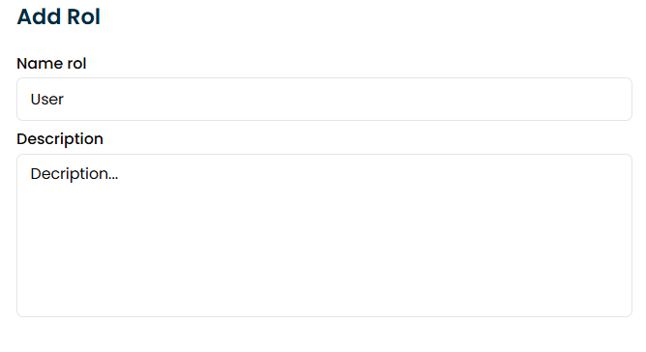Image resolution: width=646 pixels, height=352 pixels.
Task: Place cursor on the "User" text
Action: pyautogui.click(x=47, y=100)
